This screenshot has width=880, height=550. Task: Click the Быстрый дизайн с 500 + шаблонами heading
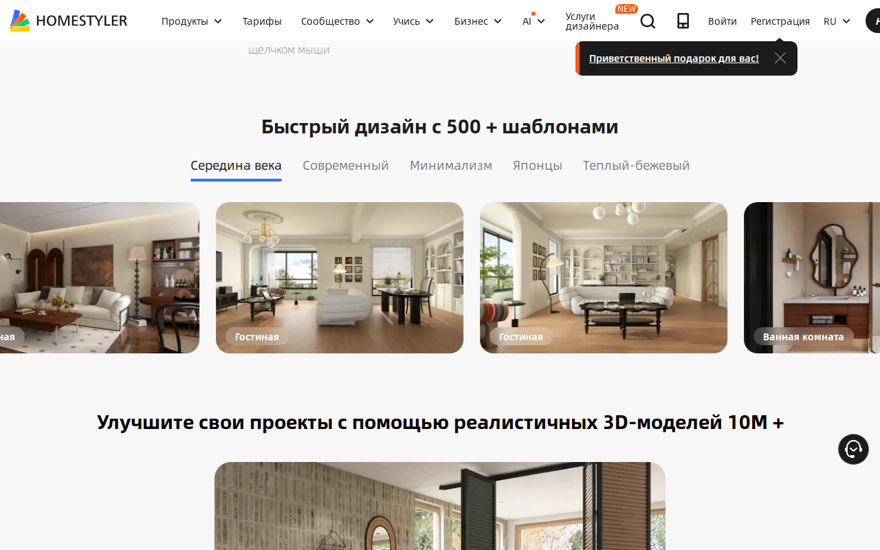(440, 126)
